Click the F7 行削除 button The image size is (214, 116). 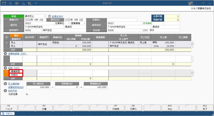116,108
